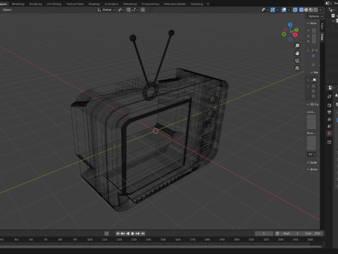
Task: Add a new workspace with plus button
Action: click(x=208, y=4)
